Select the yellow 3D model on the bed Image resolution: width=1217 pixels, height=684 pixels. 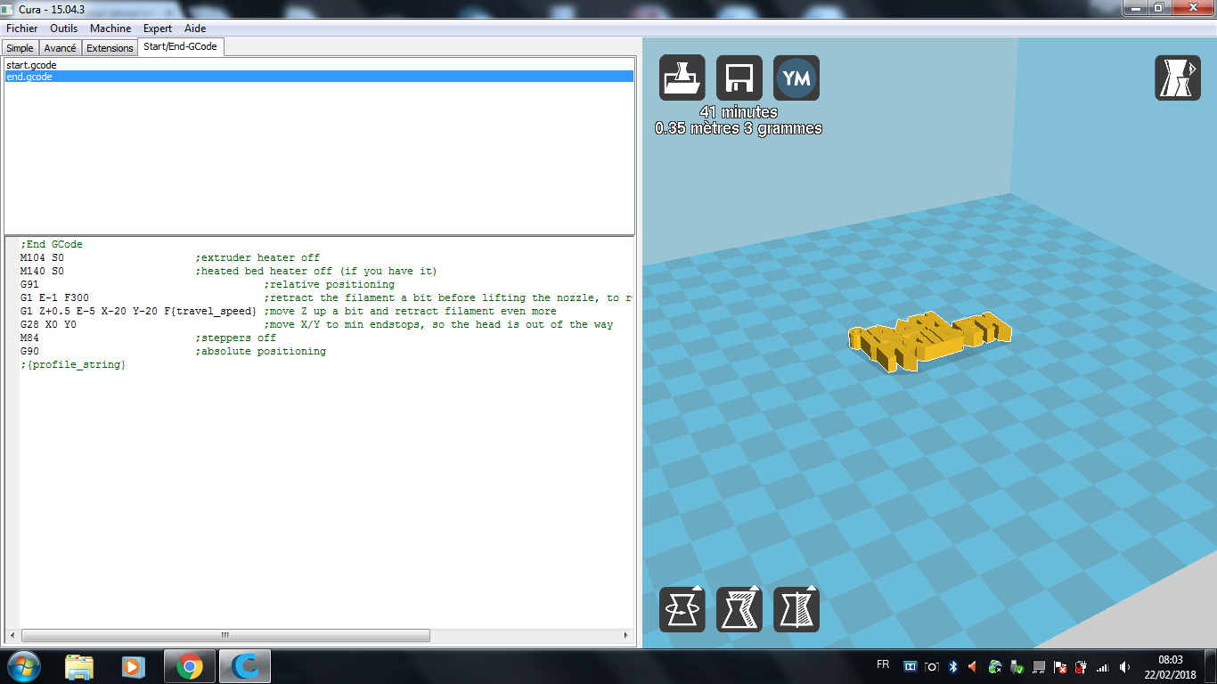(x=929, y=340)
